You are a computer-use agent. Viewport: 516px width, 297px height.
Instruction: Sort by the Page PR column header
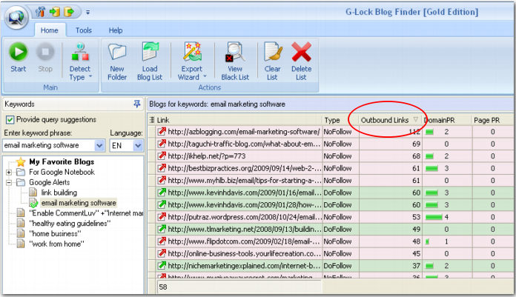(x=492, y=120)
